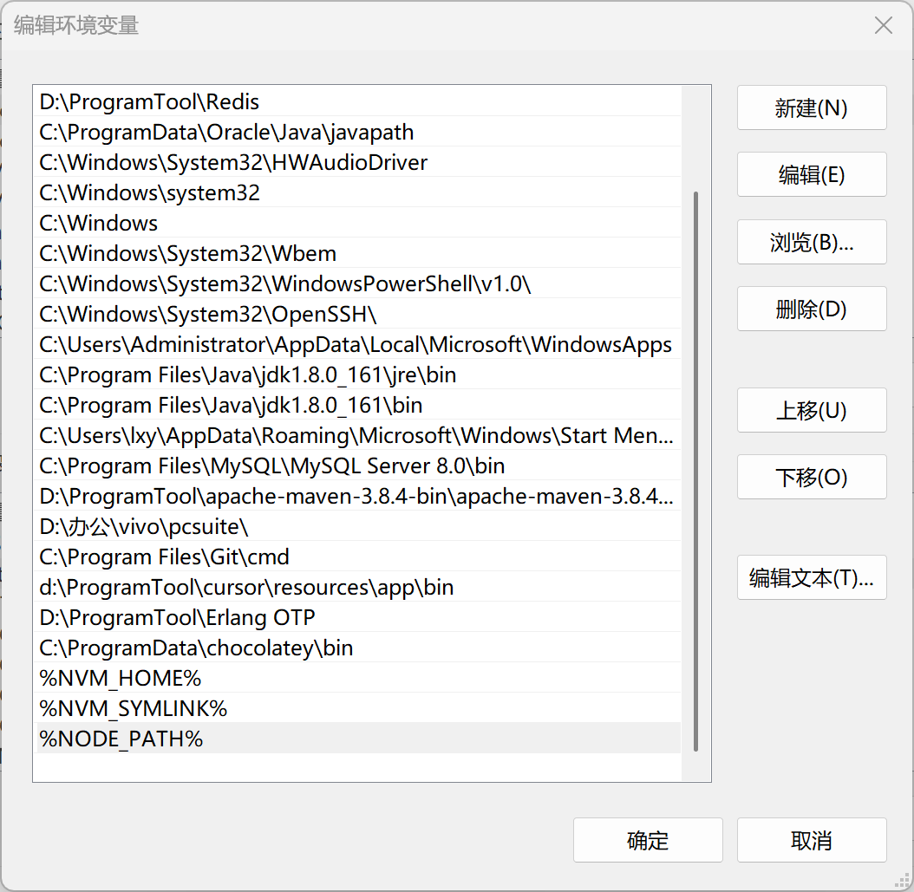Select the %NODE_PATH% entry

tap(358, 739)
